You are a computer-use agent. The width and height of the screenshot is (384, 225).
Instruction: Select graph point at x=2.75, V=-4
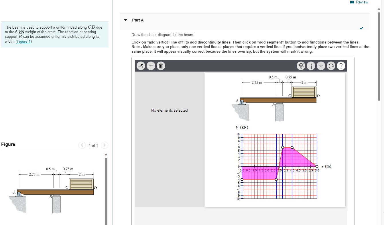tap(276, 179)
